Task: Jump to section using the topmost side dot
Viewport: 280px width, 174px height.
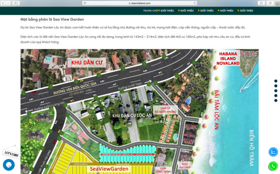Action: [x=276, y=81]
